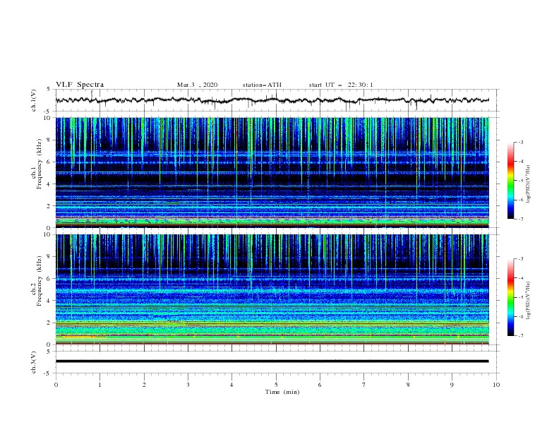Click inside the ch.1 spectrogram panel
559x432 pixels.
272,172
